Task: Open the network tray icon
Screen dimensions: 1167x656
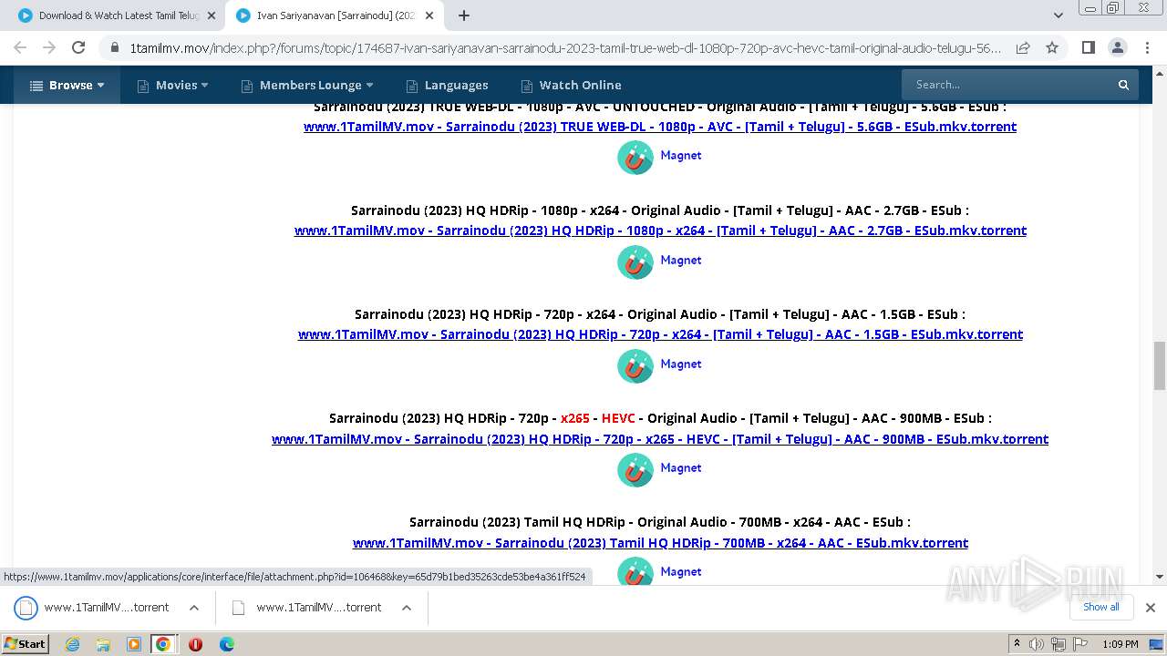Action: [1058, 644]
